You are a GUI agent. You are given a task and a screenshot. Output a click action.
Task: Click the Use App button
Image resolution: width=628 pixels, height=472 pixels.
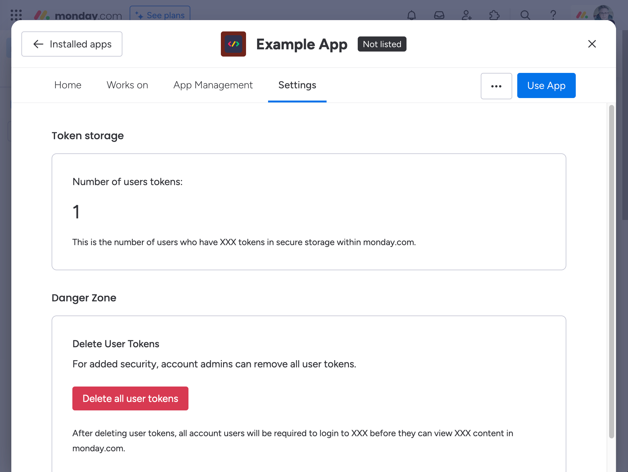[x=546, y=85]
